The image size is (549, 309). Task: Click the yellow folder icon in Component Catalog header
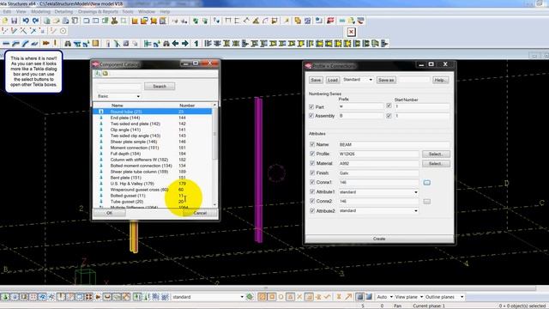pyautogui.click(x=105, y=73)
